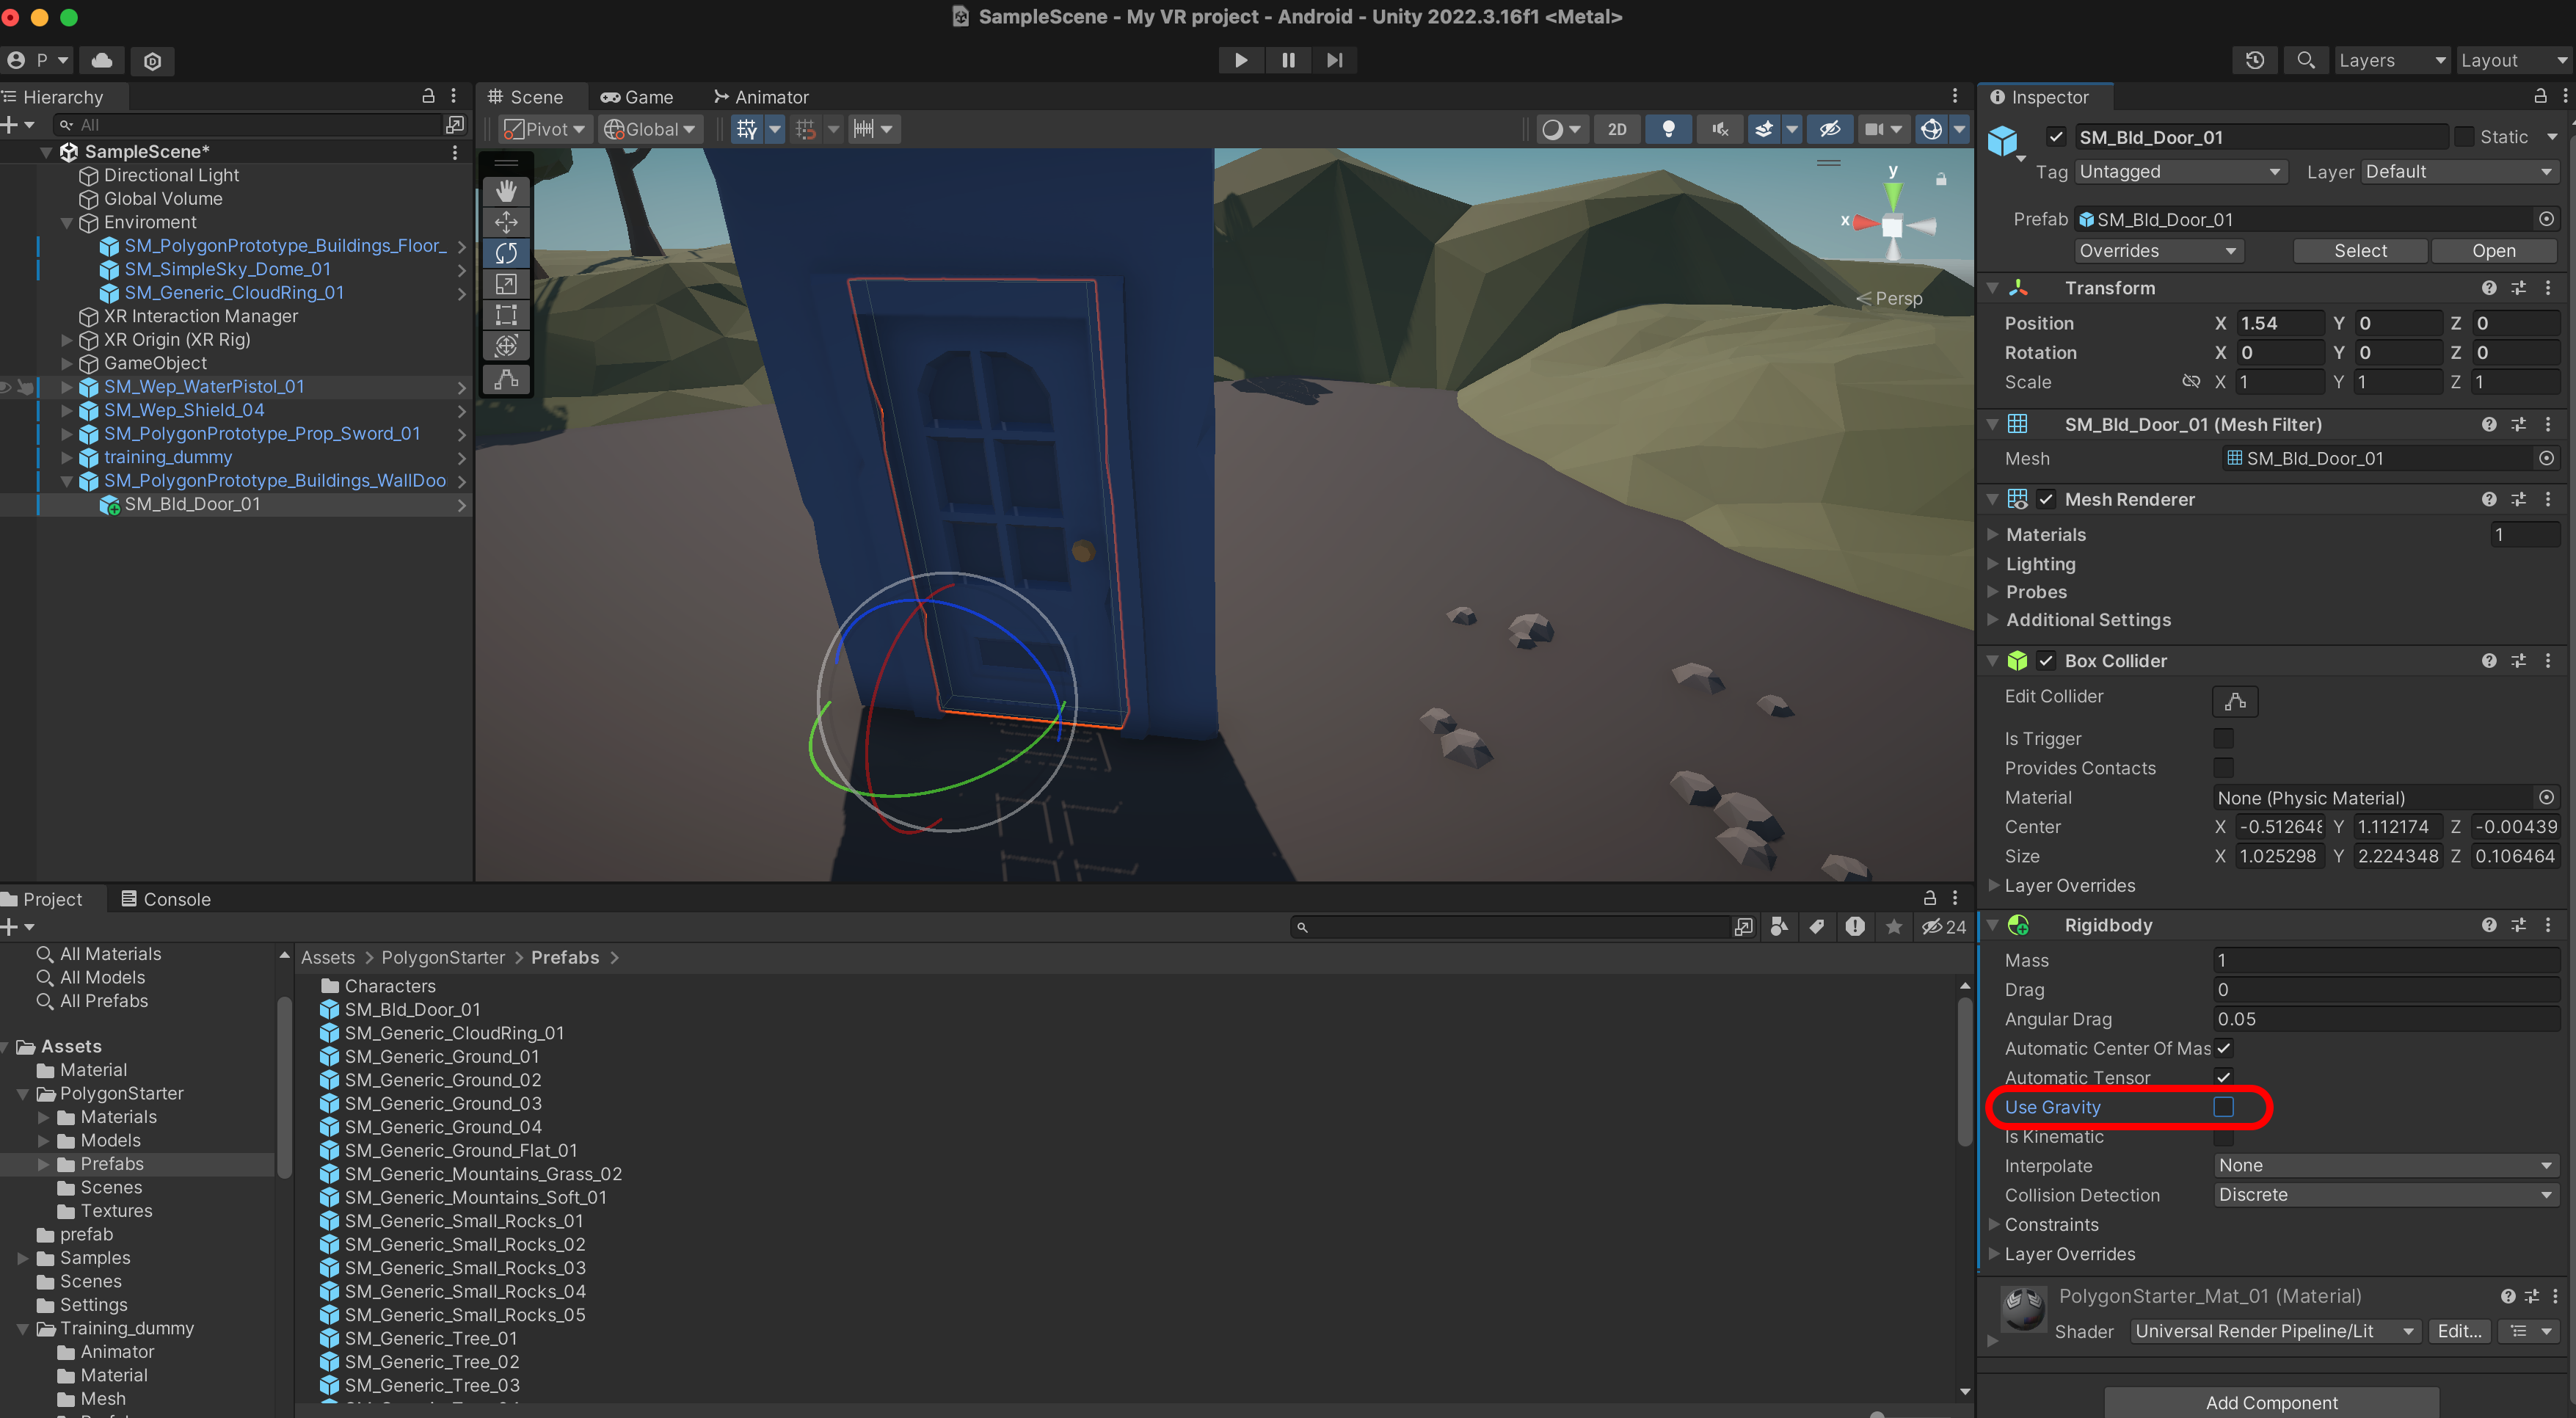Select the Move tool in Scene toolbar
The image size is (2576, 1418).
(x=506, y=222)
